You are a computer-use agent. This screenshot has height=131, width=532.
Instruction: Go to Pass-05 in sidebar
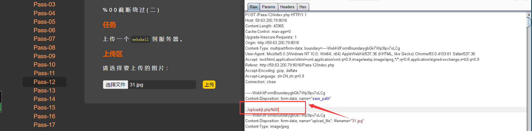[44, 22]
